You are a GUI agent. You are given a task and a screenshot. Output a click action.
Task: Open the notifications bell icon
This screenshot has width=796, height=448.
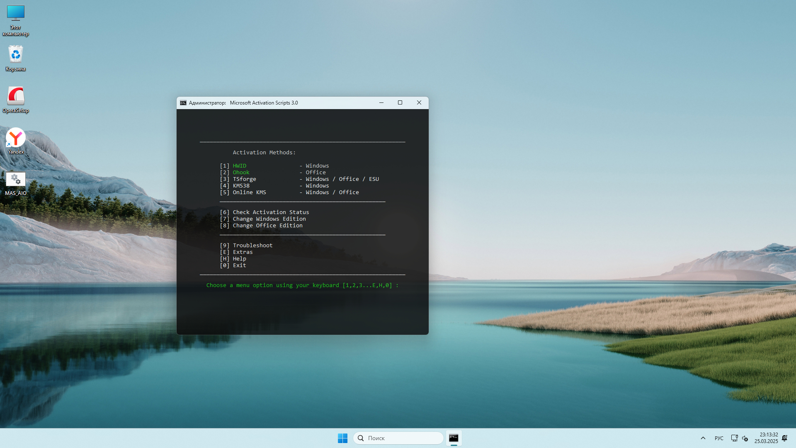pos(784,438)
